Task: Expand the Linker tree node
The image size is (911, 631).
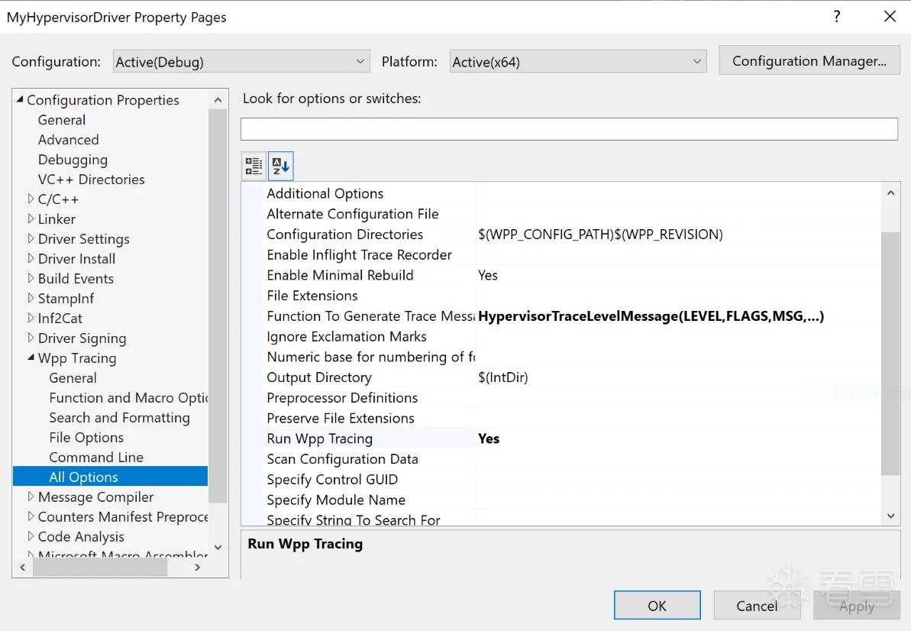Action: pos(31,219)
